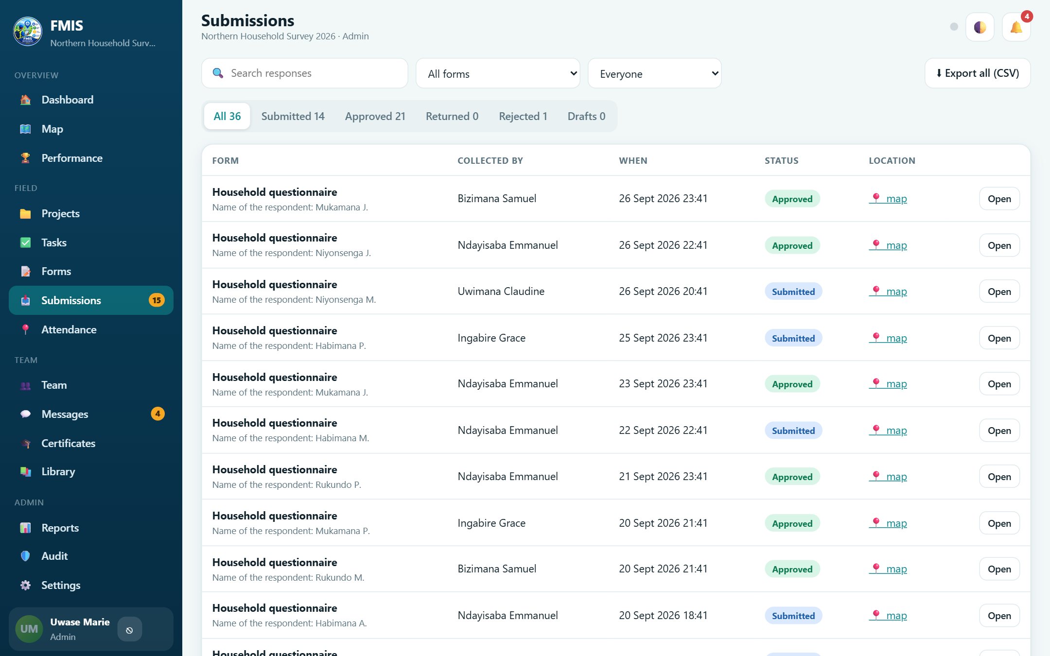The width and height of the screenshot is (1050, 656).
Task: Click 'Name of the respondent: Habimana A.'
Action: click(290, 623)
